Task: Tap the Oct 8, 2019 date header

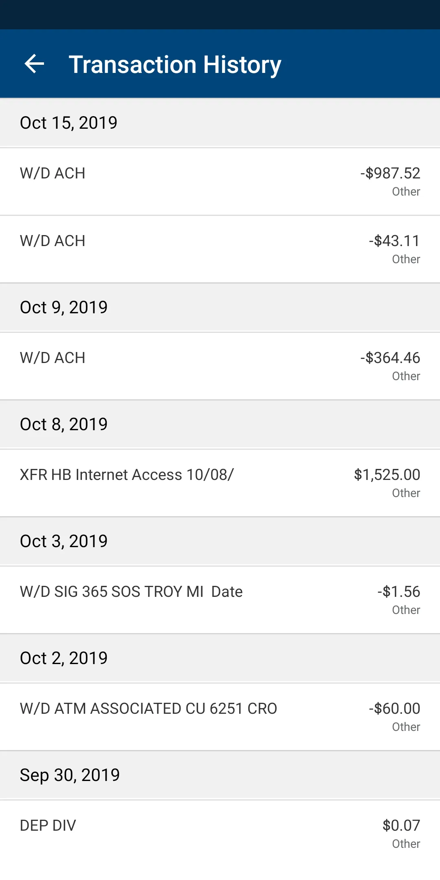Action: coord(64,425)
